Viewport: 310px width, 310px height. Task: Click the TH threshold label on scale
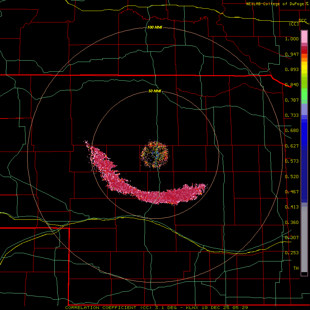[x=296, y=268]
